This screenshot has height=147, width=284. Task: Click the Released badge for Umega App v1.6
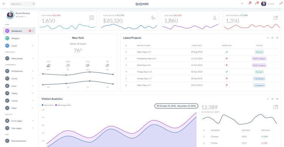(259, 72)
